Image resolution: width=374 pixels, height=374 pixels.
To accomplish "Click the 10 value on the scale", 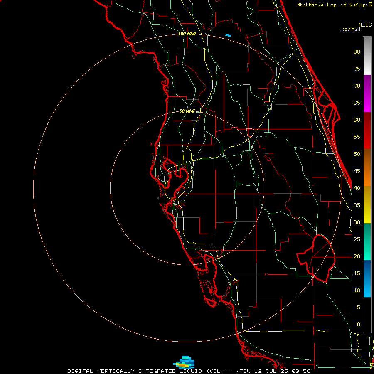I will pos(357,290).
